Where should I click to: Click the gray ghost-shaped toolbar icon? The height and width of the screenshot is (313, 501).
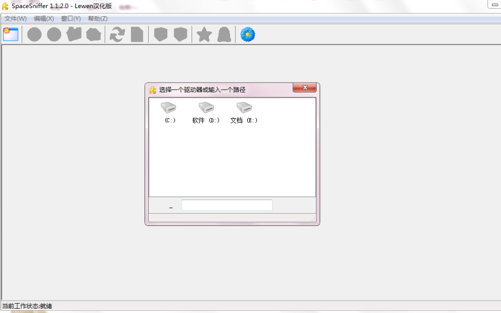pos(224,35)
